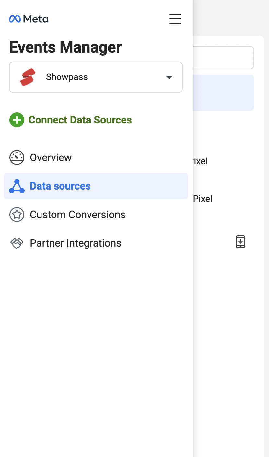The image size is (269, 457).
Task: Click the Overview gauge icon
Action: click(17, 158)
